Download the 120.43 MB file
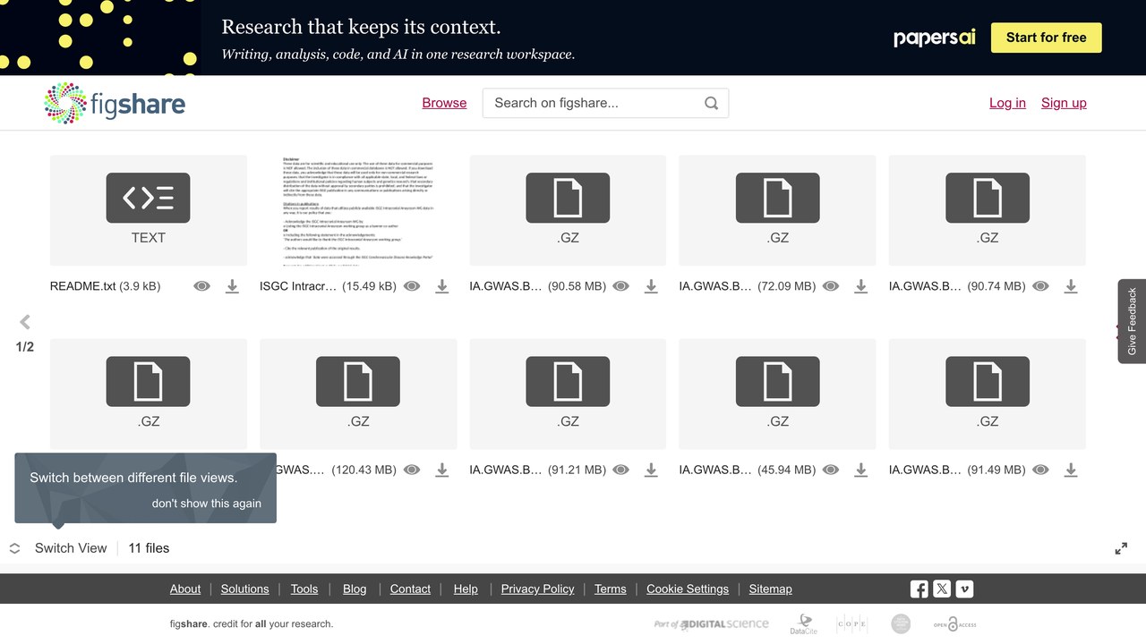 pyautogui.click(x=442, y=470)
